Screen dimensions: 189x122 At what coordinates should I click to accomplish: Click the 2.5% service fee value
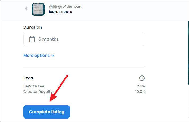coord(141,86)
